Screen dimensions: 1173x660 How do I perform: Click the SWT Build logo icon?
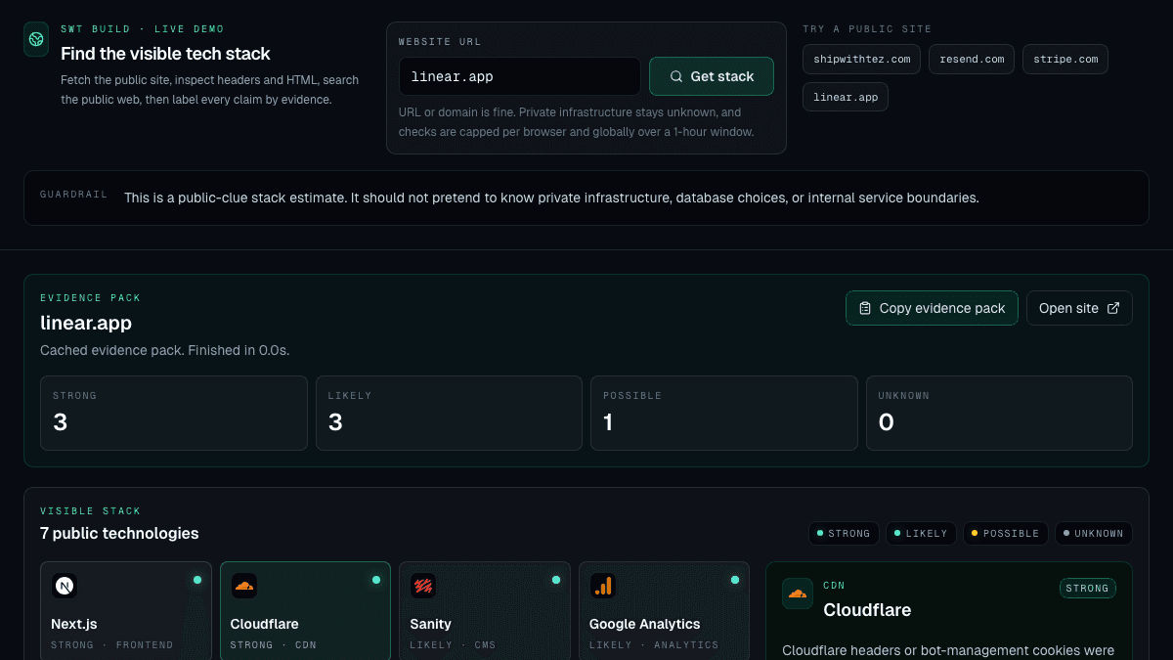coord(36,39)
